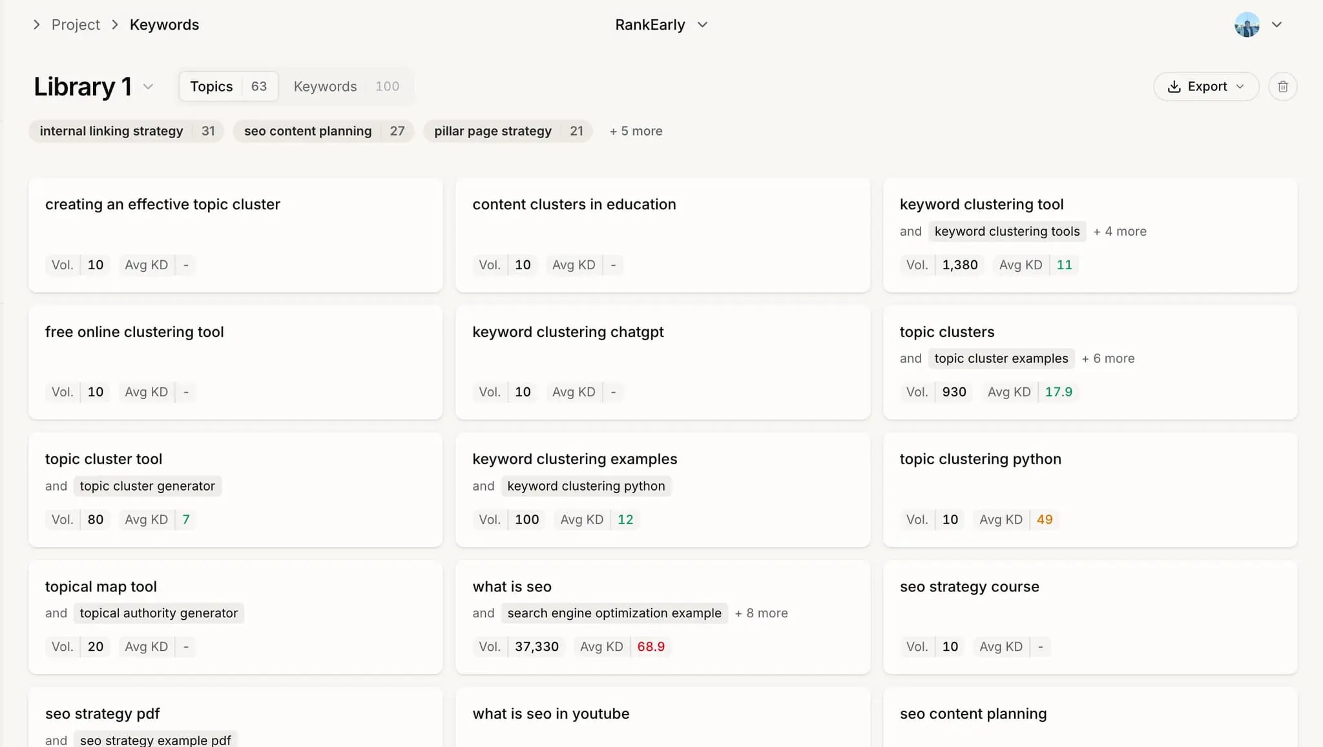Open keyword clustering tool topic card
1323x747 pixels.
1090,235
